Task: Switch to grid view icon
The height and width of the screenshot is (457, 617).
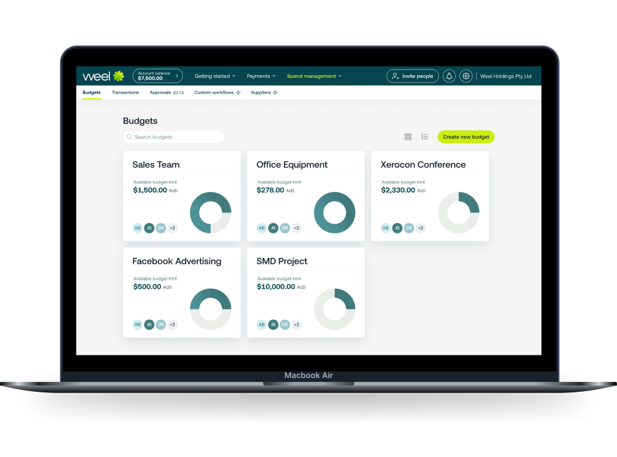Action: pos(408,137)
